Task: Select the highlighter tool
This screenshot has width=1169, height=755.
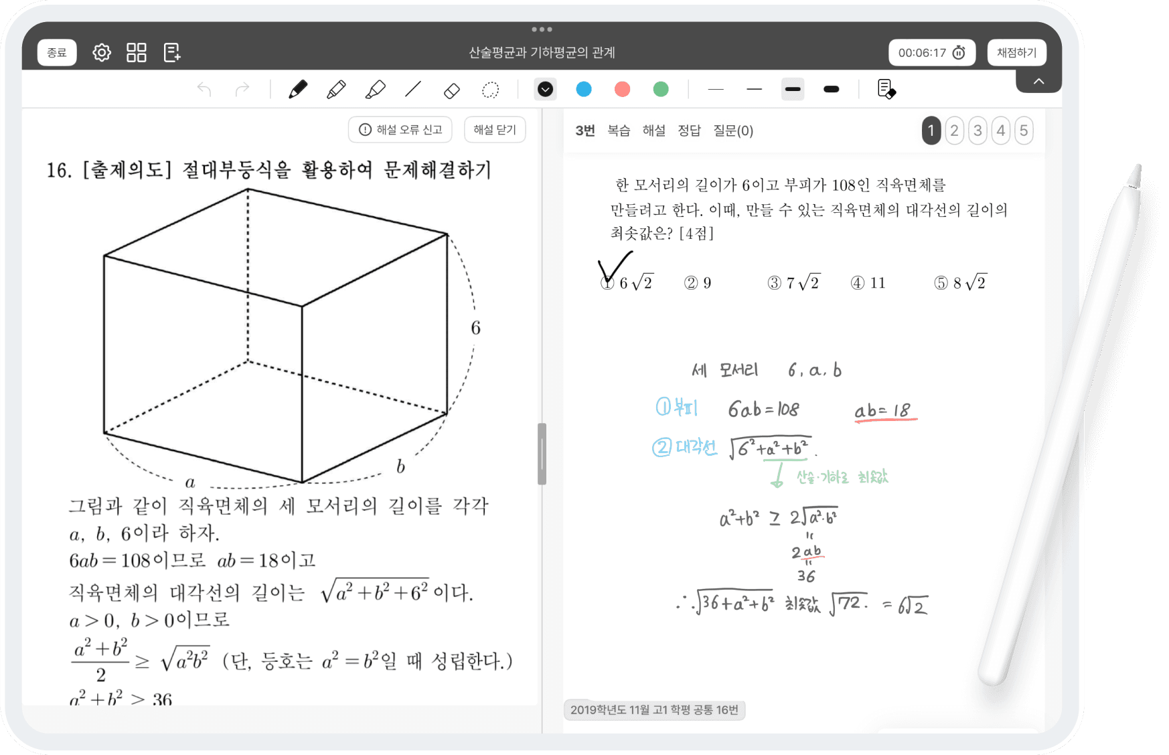Action: (x=375, y=89)
